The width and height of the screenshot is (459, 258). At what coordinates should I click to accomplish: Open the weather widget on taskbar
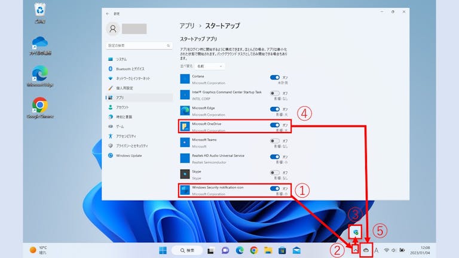pyautogui.click(x=38, y=250)
